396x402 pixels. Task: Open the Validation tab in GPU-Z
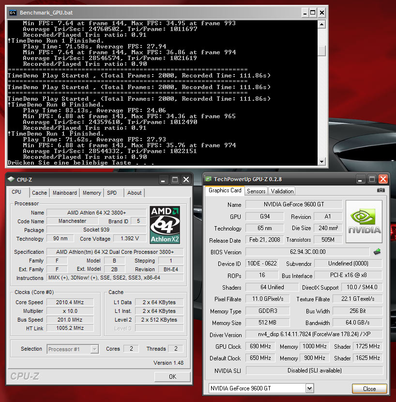point(282,191)
